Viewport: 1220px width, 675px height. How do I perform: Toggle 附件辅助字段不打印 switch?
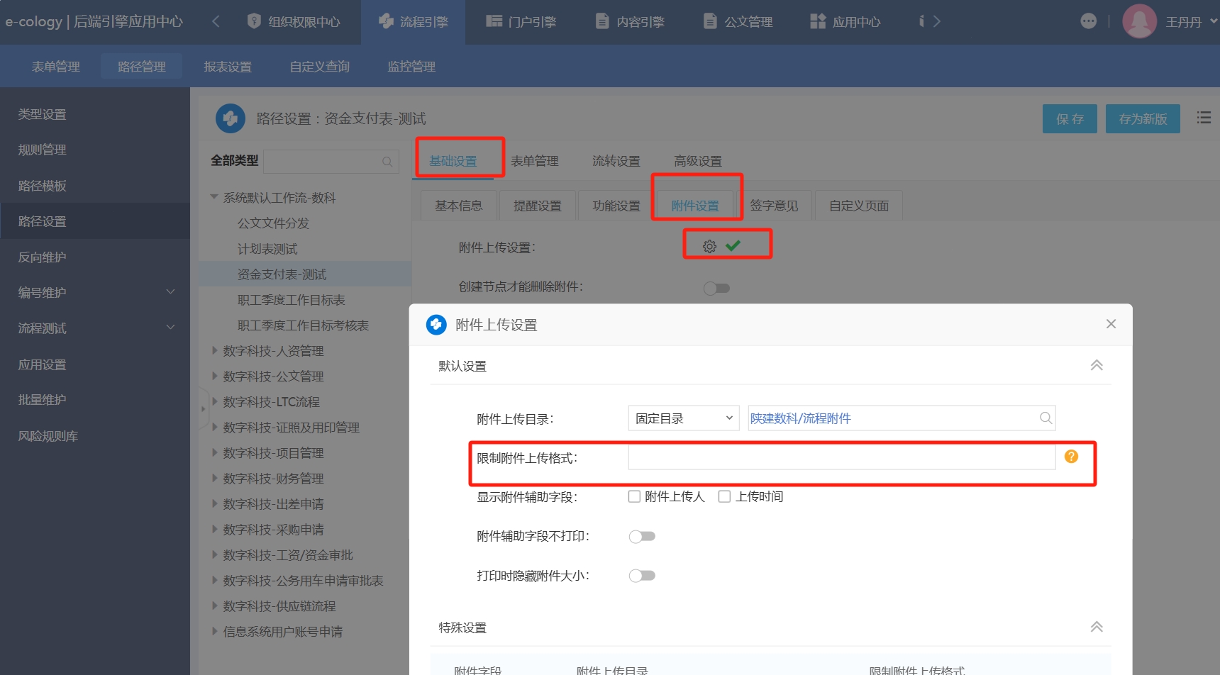pyautogui.click(x=642, y=536)
